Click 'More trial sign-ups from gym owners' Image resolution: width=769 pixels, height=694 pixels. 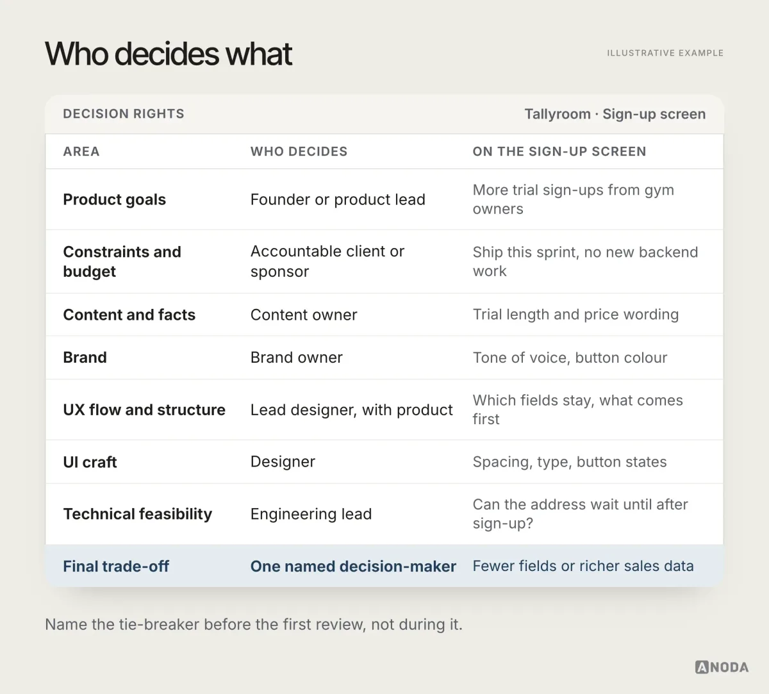(x=573, y=199)
